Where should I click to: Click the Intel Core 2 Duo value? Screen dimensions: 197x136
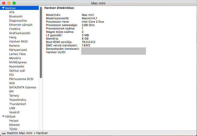click(93, 22)
